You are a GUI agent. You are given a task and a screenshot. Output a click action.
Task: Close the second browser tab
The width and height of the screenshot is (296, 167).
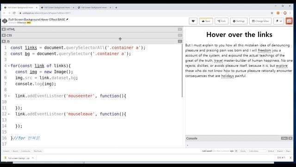click(x=74, y=7)
